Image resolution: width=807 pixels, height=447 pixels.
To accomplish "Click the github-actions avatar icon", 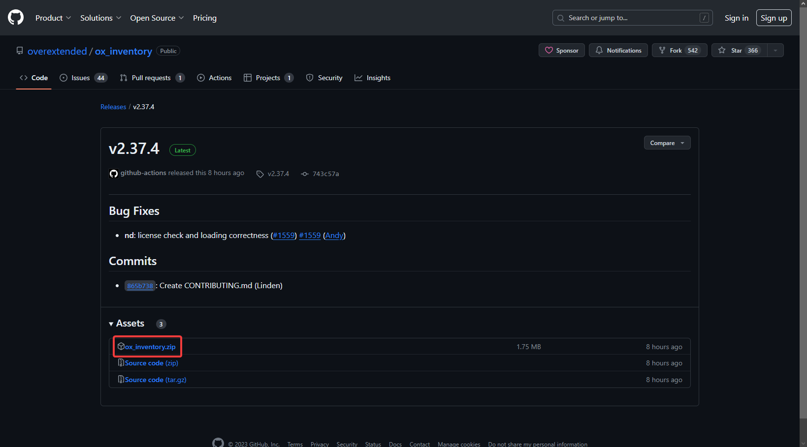I will 114,174.
